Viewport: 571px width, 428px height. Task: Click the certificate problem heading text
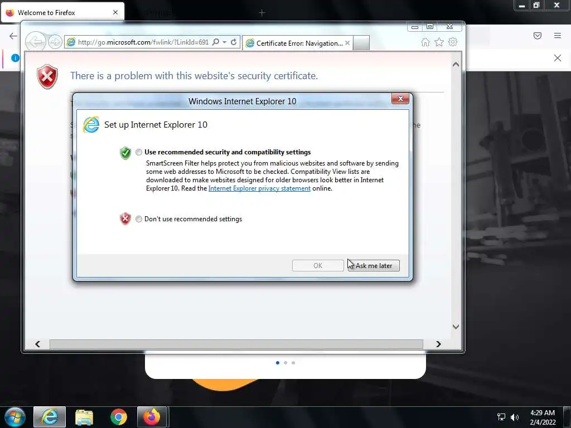coord(194,76)
